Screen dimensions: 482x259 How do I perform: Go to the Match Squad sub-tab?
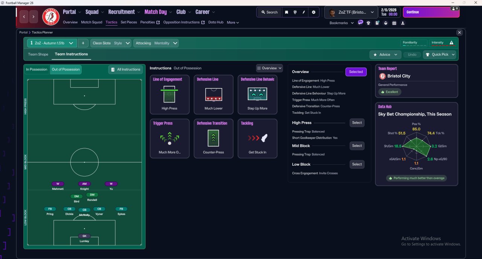(92, 22)
